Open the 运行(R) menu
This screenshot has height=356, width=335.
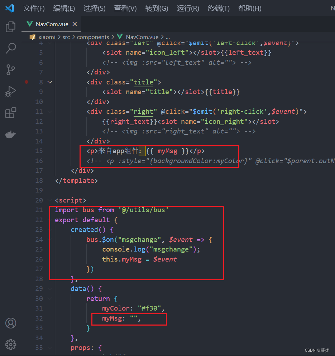point(188,8)
